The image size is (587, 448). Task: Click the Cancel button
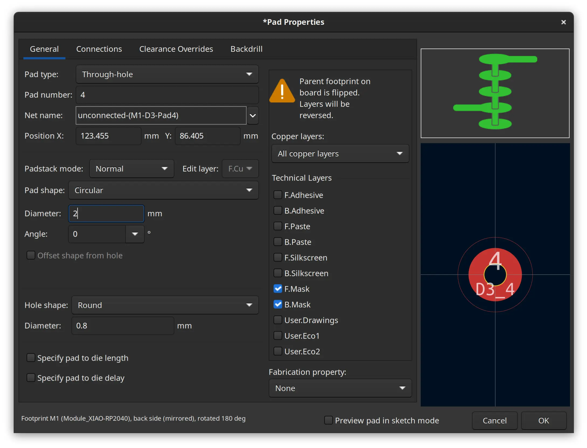click(x=494, y=421)
